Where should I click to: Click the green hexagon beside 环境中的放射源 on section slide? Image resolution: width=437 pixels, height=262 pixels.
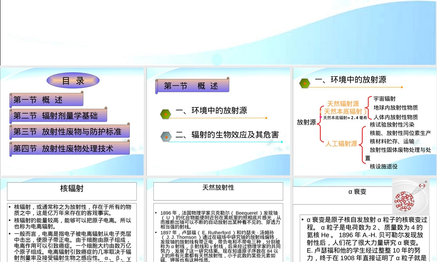(x=166, y=114)
